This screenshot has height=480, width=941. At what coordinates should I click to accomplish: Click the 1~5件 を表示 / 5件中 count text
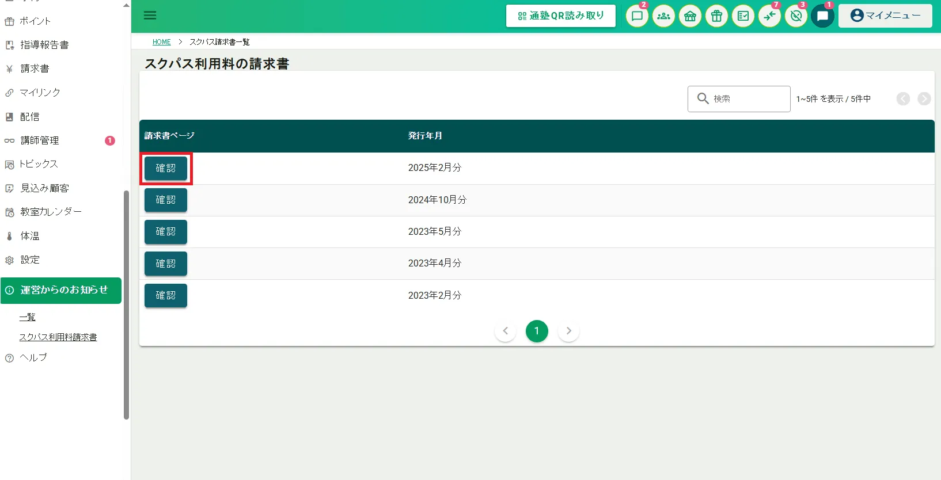[833, 99]
